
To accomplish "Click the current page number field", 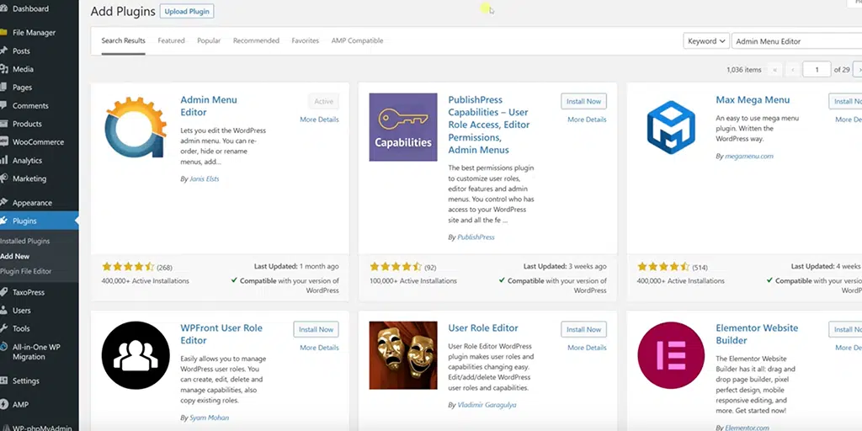I will click(x=816, y=70).
